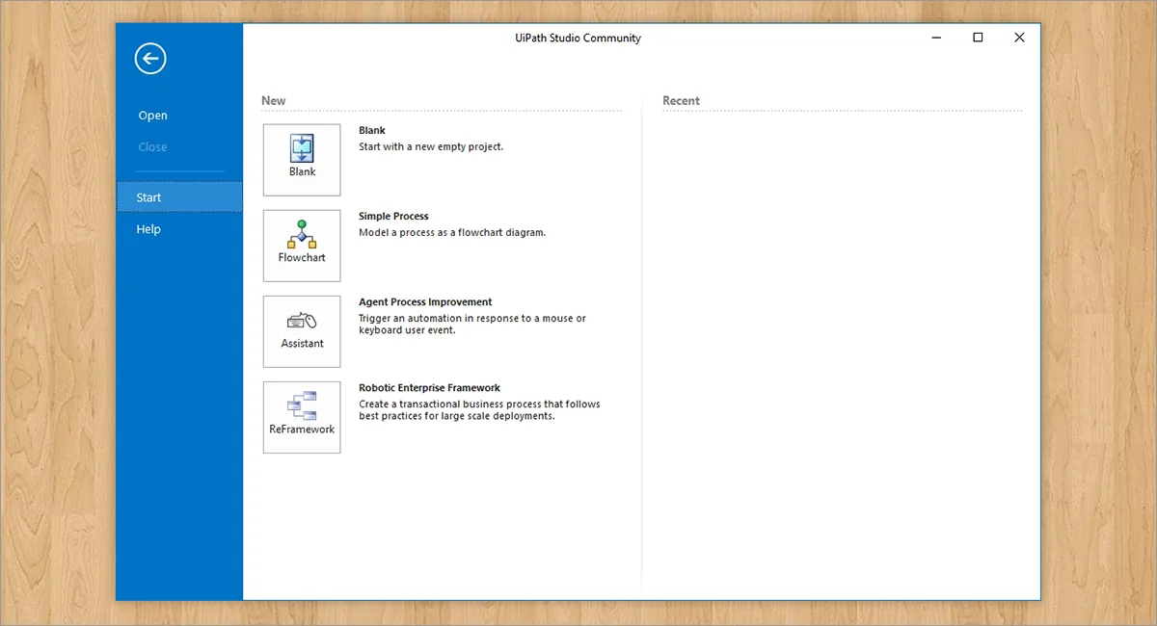Click the 'Robotic Enterprise Framework' title
1157x626 pixels.
click(429, 388)
